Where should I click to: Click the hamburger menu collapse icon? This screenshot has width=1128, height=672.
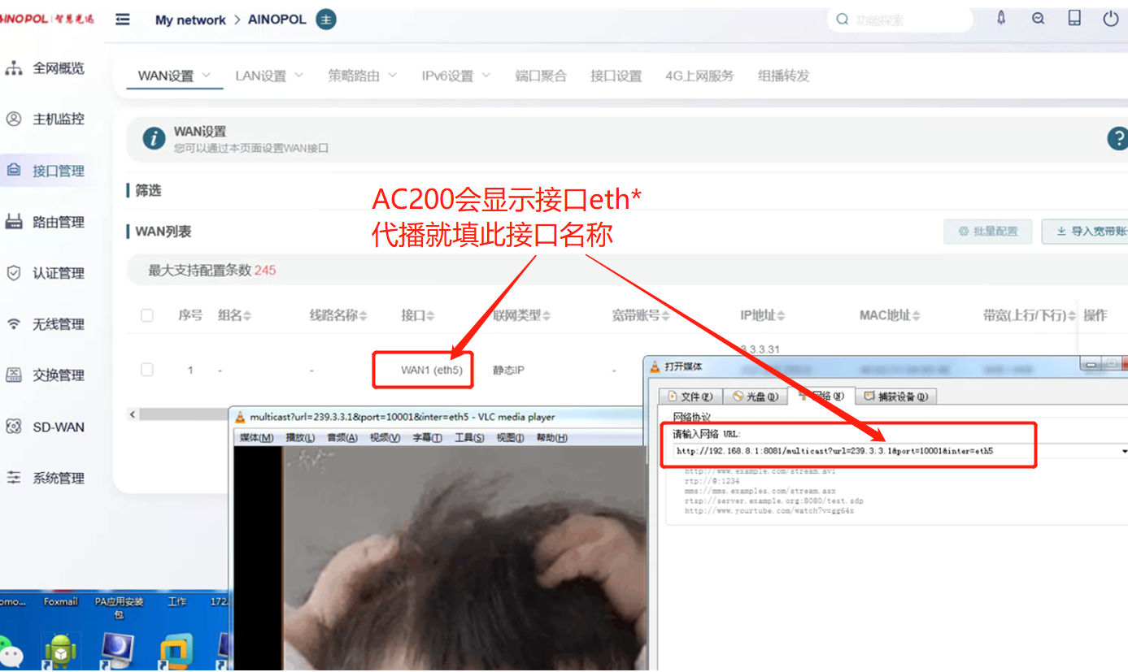pos(123,20)
